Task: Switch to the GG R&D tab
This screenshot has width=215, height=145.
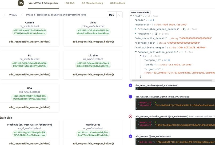Action: tap(70, 3)
